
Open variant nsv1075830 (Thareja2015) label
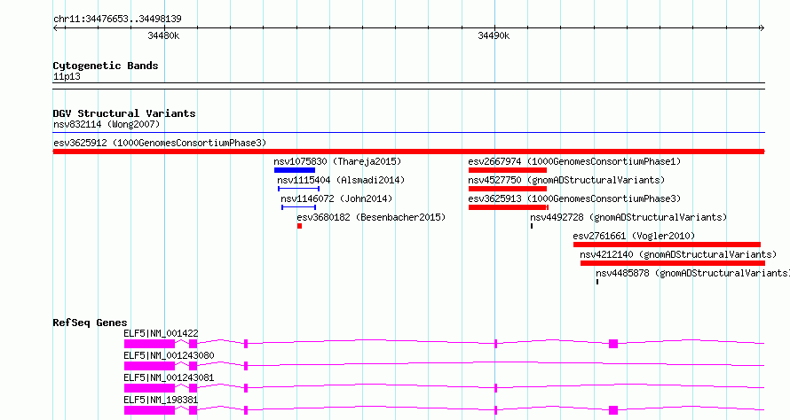click(337, 161)
